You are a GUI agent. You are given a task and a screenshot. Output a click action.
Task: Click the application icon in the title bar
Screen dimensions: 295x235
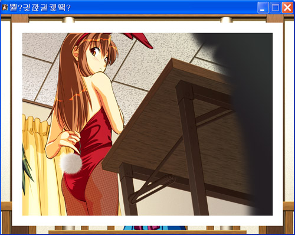(x=5, y=8)
